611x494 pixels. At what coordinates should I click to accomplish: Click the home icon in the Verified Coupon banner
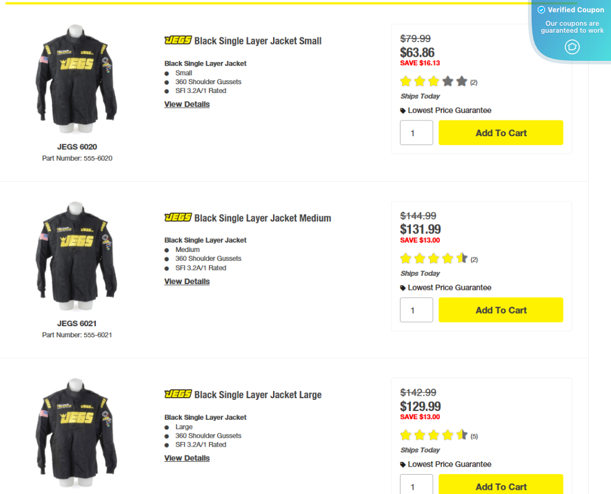click(x=572, y=47)
